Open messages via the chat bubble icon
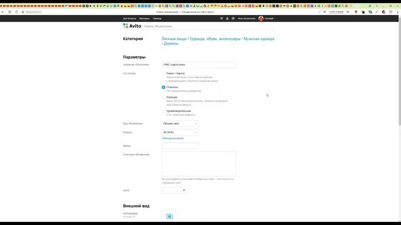Screen dimensions: 401x225 [233, 18]
